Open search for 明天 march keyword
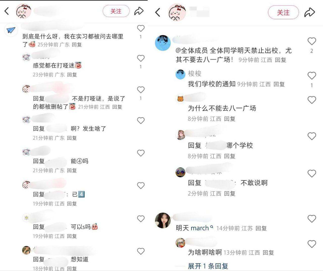This screenshot has height=271, width=323. click(x=195, y=228)
